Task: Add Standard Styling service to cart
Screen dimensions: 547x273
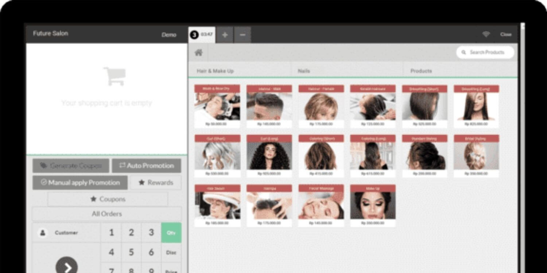Action: (x=425, y=156)
